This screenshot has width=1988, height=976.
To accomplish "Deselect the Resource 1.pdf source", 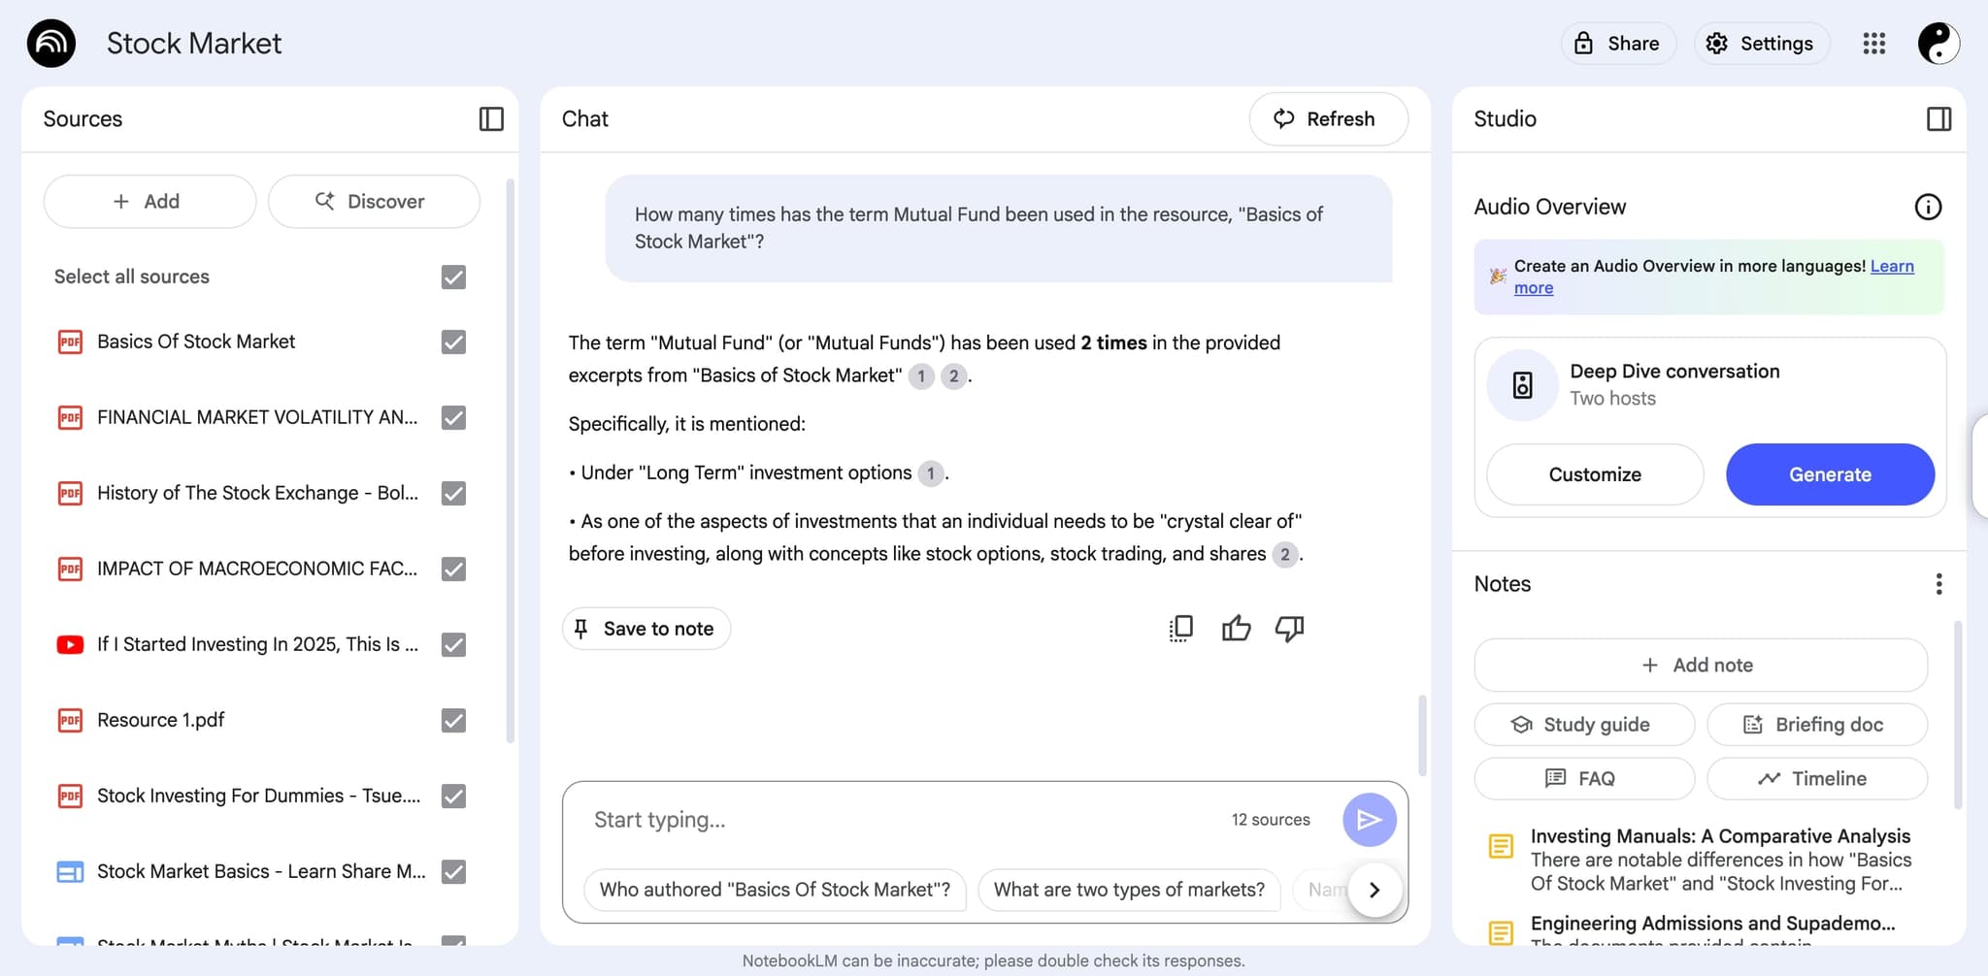I will tap(452, 720).
